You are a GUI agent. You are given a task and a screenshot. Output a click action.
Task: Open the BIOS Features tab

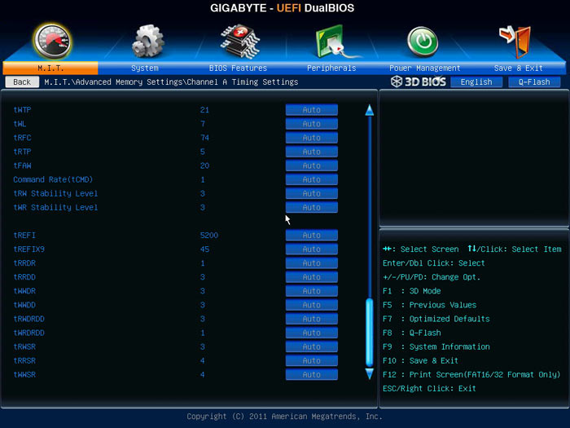point(238,68)
